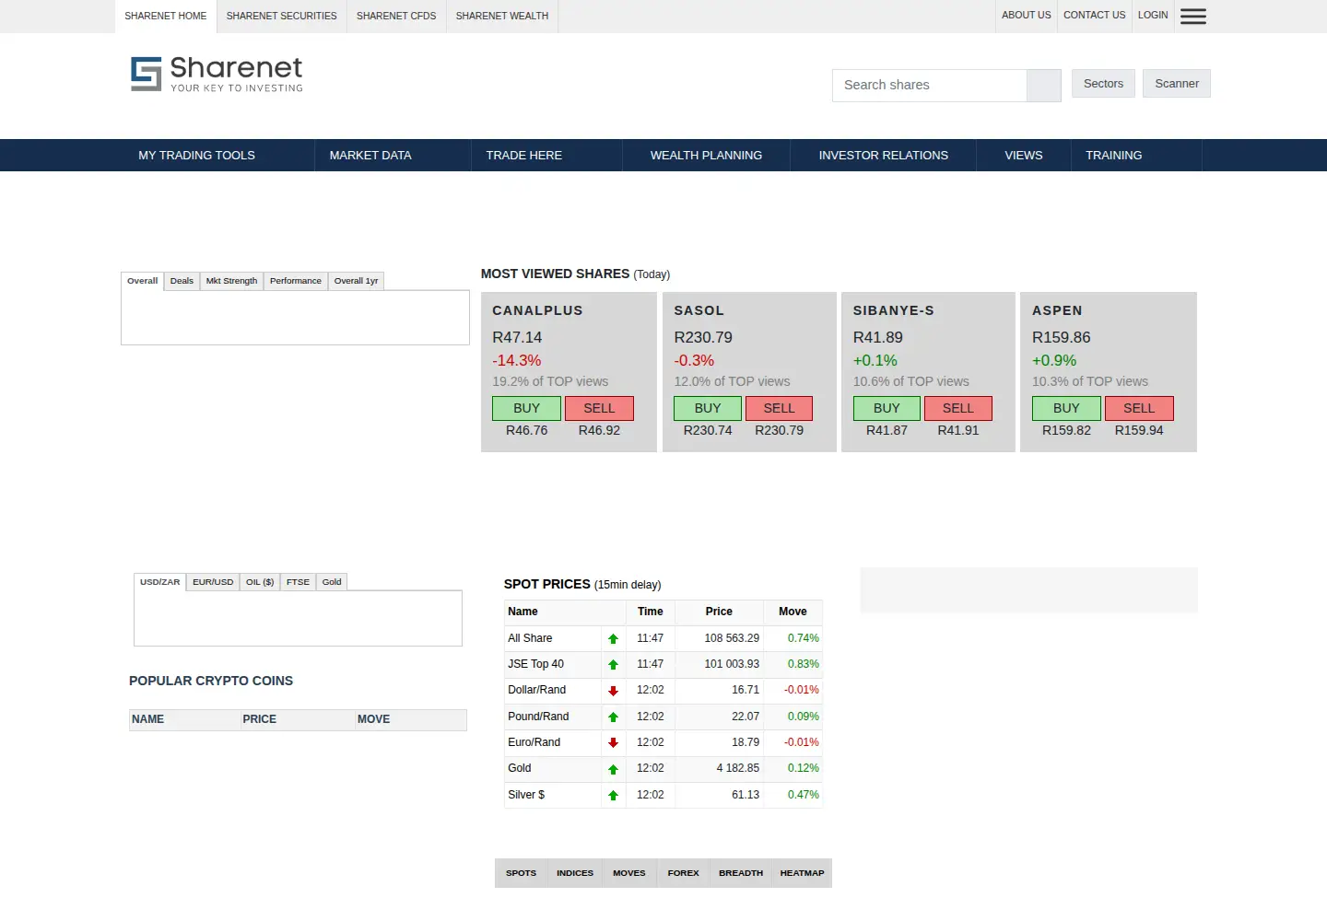Switch to the Deals tab

click(182, 281)
